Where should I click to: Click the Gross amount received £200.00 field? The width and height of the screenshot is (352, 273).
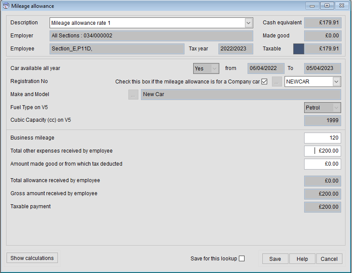(322, 194)
